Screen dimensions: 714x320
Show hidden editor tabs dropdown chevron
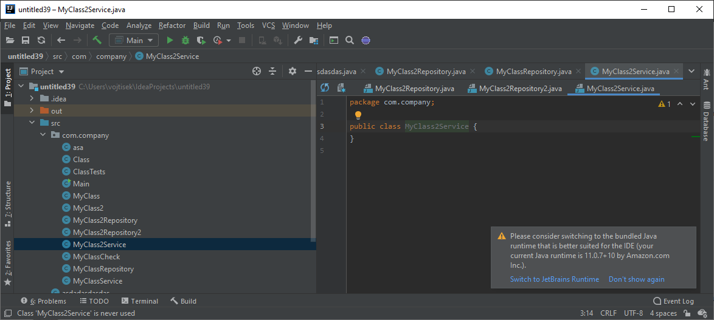(x=691, y=71)
